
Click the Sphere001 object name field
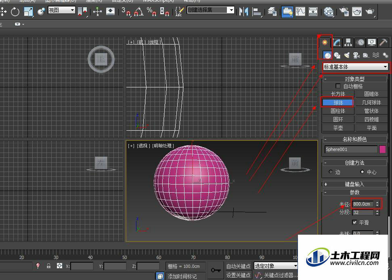coord(351,149)
